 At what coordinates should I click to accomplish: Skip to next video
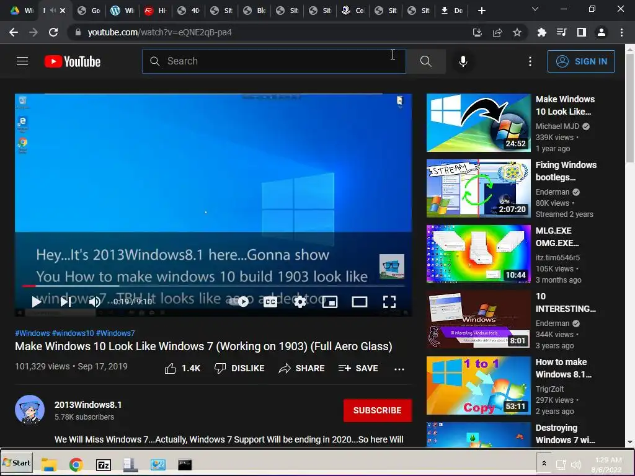click(x=66, y=302)
